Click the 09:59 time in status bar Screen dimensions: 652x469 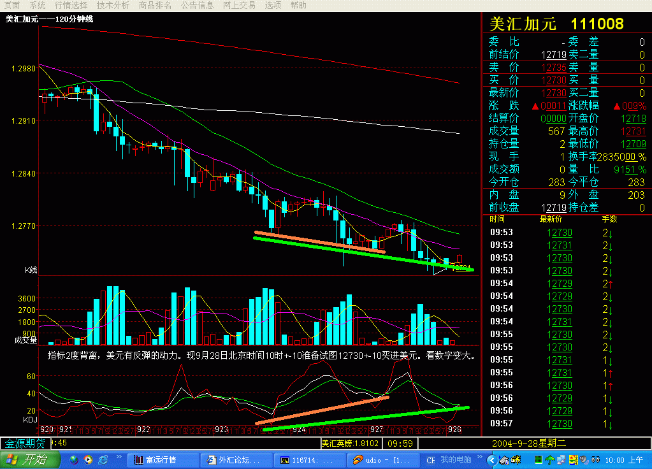[x=400, y=444]
